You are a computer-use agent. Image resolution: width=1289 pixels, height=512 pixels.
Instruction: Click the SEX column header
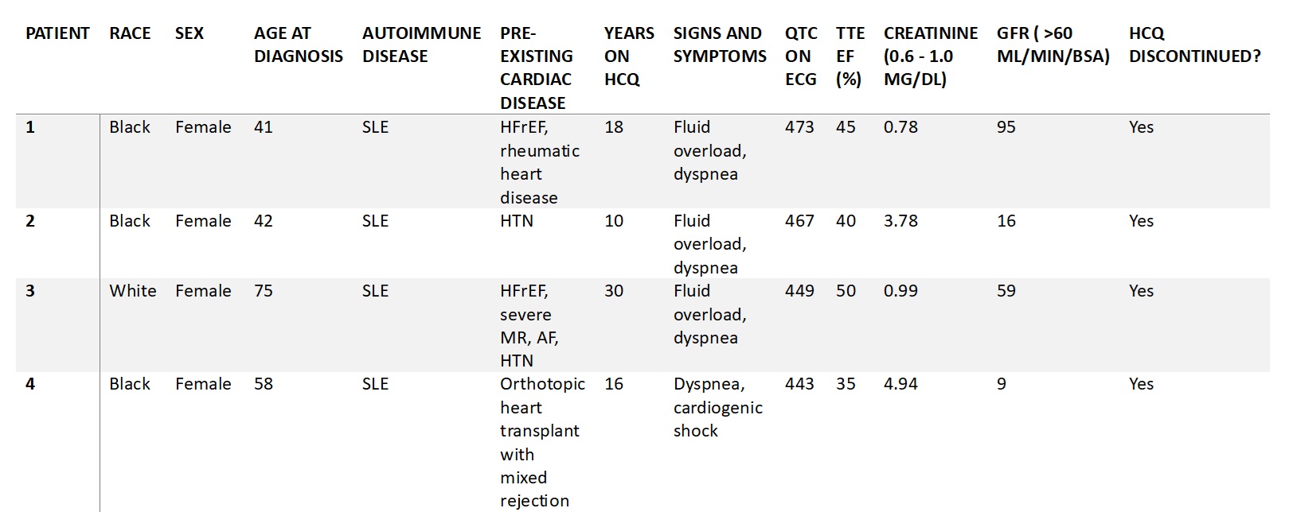(x=189, y=33)
